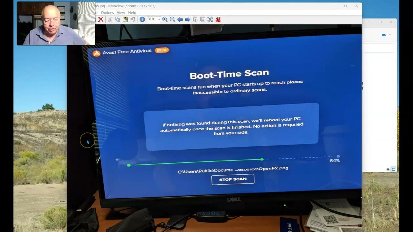
Task: Click the clipboard paste icon
Action: [126, 20]
